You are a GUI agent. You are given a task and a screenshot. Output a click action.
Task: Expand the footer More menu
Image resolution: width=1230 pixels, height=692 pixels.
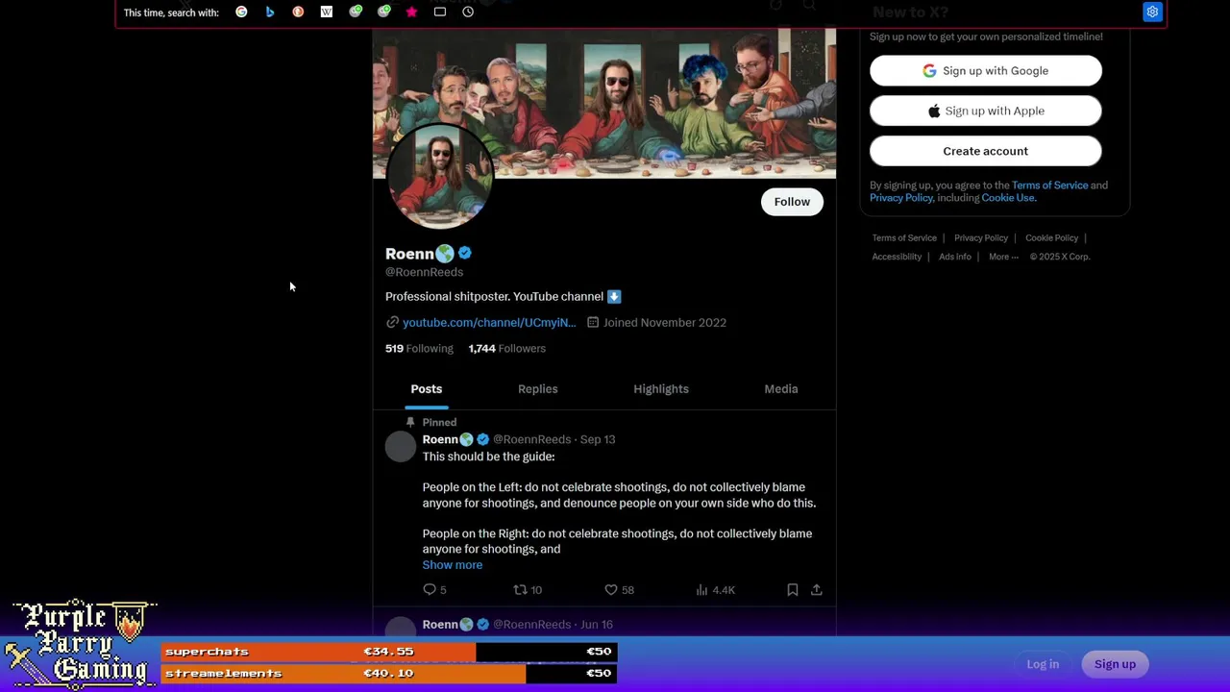1003,257
